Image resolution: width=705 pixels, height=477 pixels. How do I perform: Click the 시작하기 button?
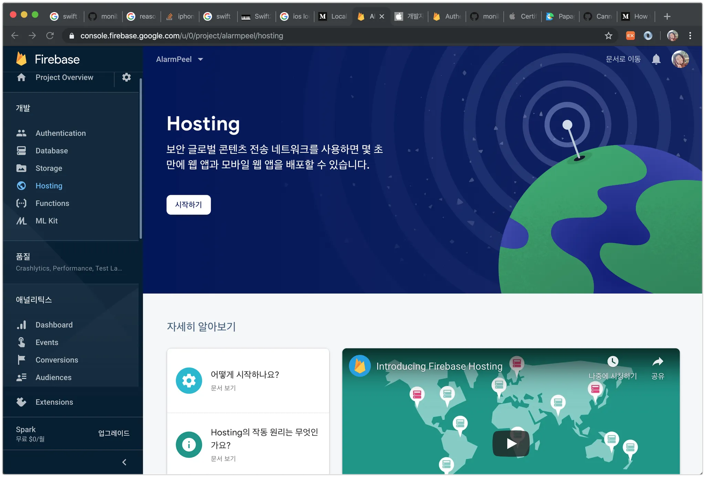[188, 205]
